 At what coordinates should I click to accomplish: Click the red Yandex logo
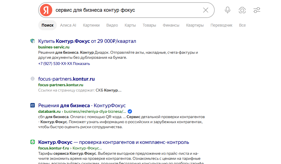[x=46, y=10]
